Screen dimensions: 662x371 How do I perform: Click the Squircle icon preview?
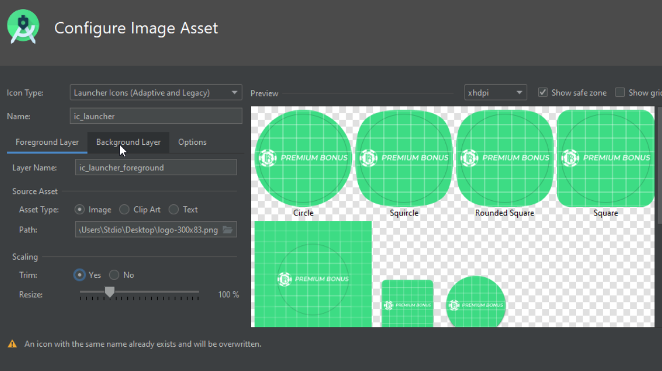[404, 158]
